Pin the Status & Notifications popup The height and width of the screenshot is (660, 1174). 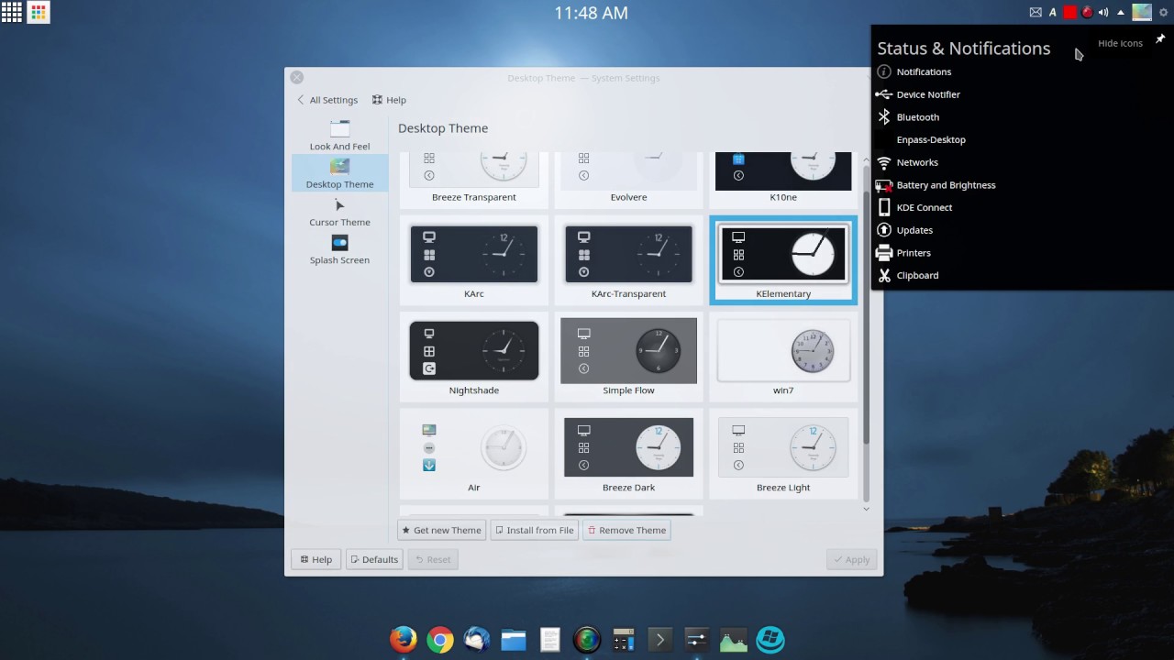1160,39
